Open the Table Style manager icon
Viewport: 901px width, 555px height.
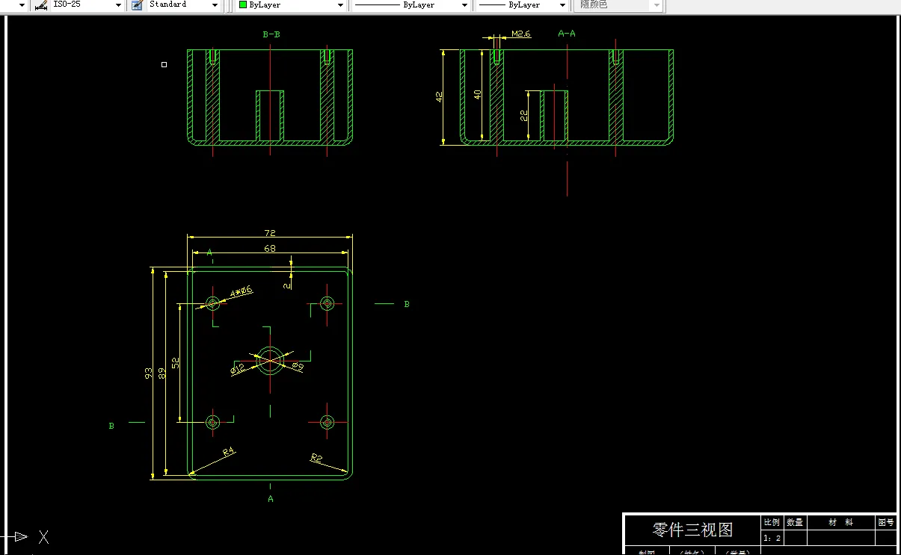tap(137, 4)
